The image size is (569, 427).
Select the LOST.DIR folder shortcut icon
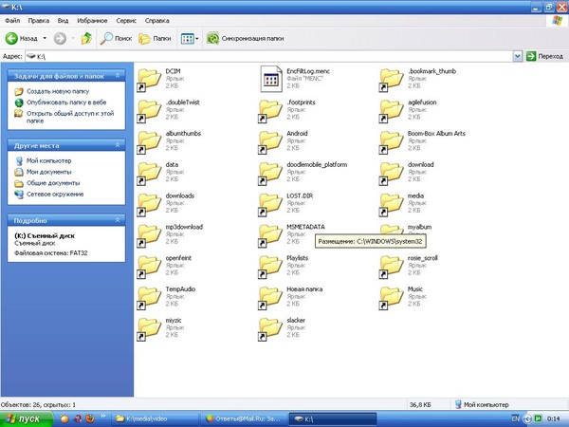pos(270,202)
